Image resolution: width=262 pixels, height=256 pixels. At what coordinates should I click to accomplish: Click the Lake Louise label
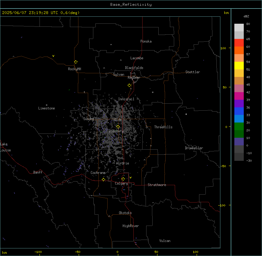[5, 147]
